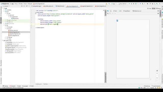This screenshot has width=163, height=92.
Task: Open the Layout Inspector tool window
Action: point(156,86)
